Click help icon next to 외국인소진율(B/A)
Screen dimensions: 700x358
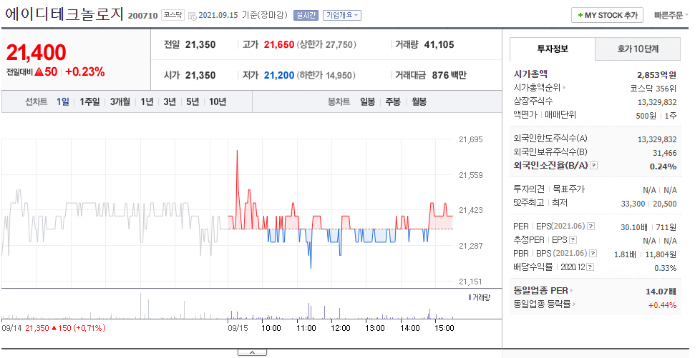[594, 165]
